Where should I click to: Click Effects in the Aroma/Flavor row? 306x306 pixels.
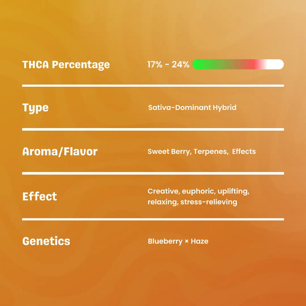click(244, 152)
